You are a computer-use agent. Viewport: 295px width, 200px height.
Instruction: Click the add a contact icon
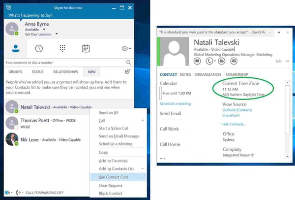coord(128,72)
